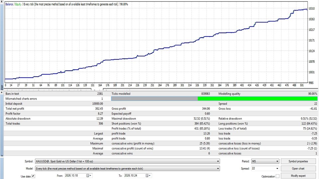Click the Balance legend label on graph

tap(9, 4)
